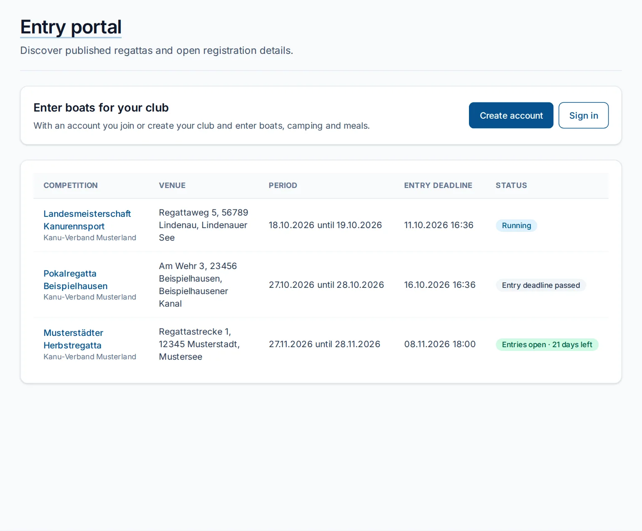The height and width of the screenshot is (531, 642).
Task: Open Musterstädter Herbstregatta competition link
Action: 73,339
